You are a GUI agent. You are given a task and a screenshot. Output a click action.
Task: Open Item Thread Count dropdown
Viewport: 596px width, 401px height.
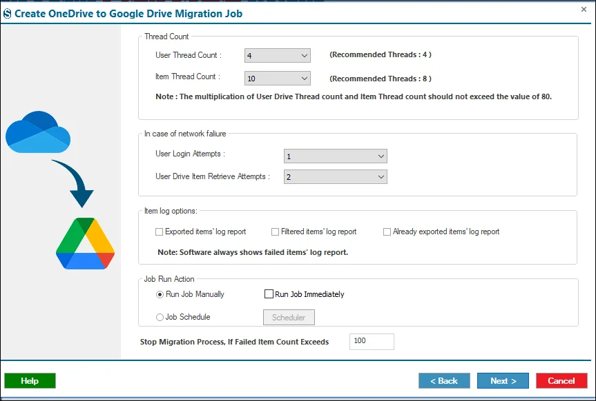point(278,78)
